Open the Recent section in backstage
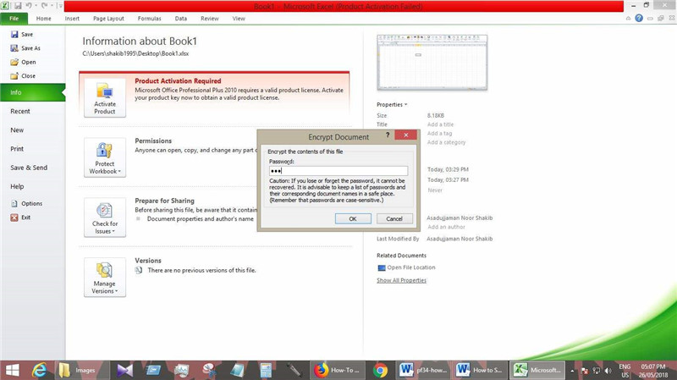The width and height of the screenshot is (677, 380). point(20,112)
